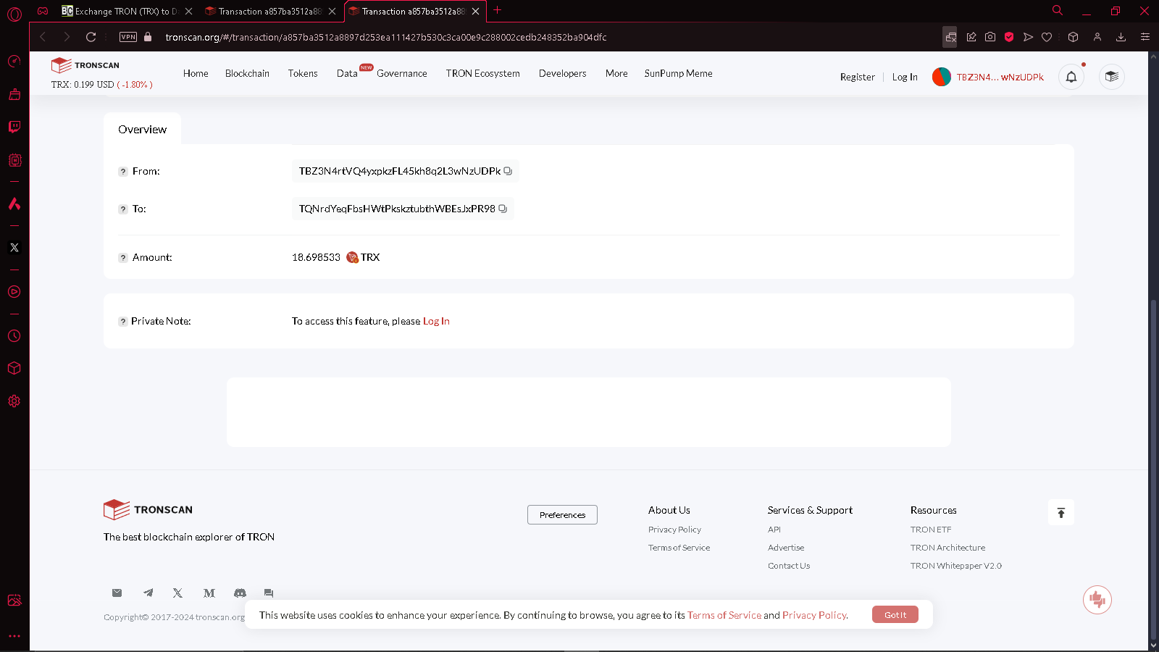Open footer API link
Viewport: 1159px width, 652px height.
click(x=774, y=530)
